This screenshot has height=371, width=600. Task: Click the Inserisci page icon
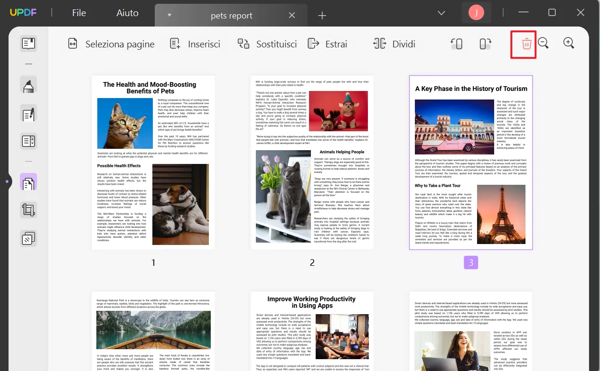(175, 44)
